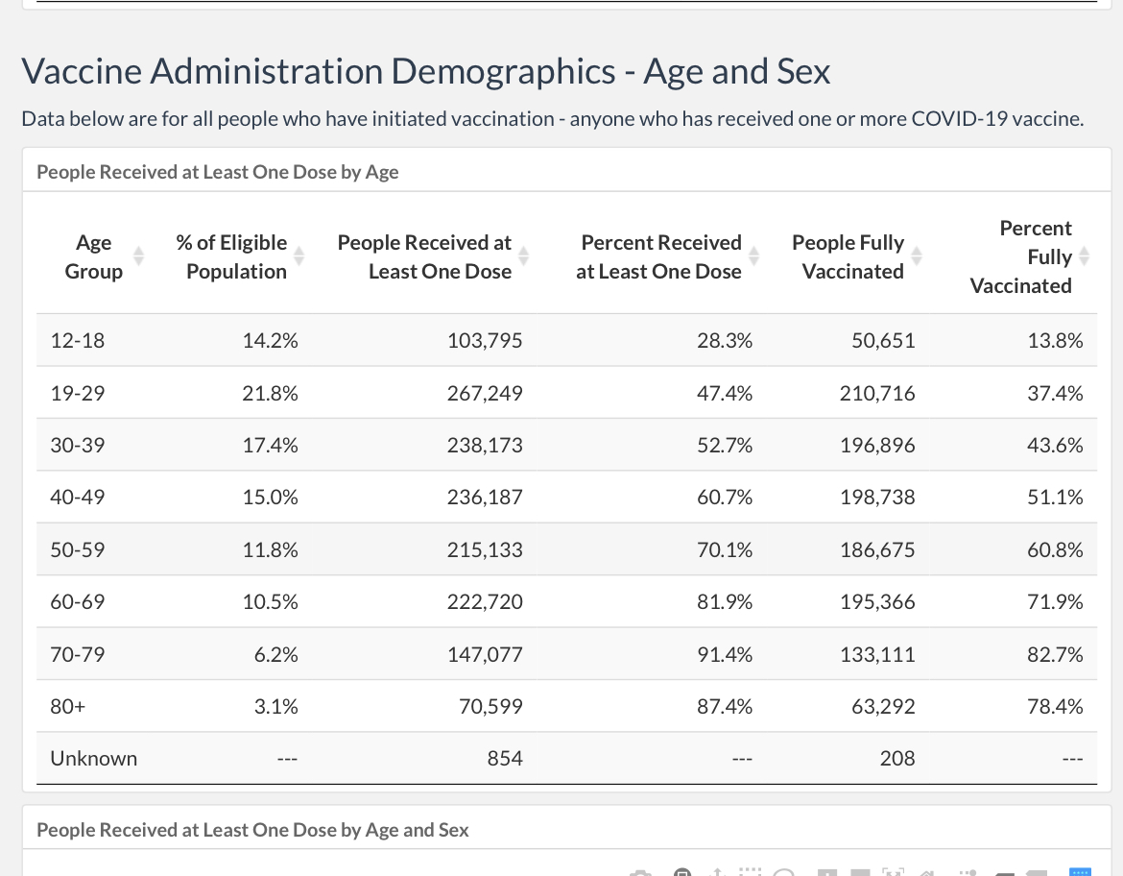Click the People Fully Vaccinated header text
Viewport: 1123px width, 876px height.
coord(848,256)
